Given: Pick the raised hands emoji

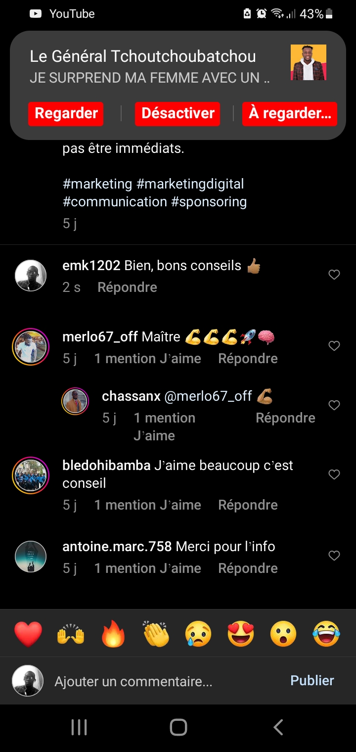Looking at the screenshot, I should pos(71,634).
